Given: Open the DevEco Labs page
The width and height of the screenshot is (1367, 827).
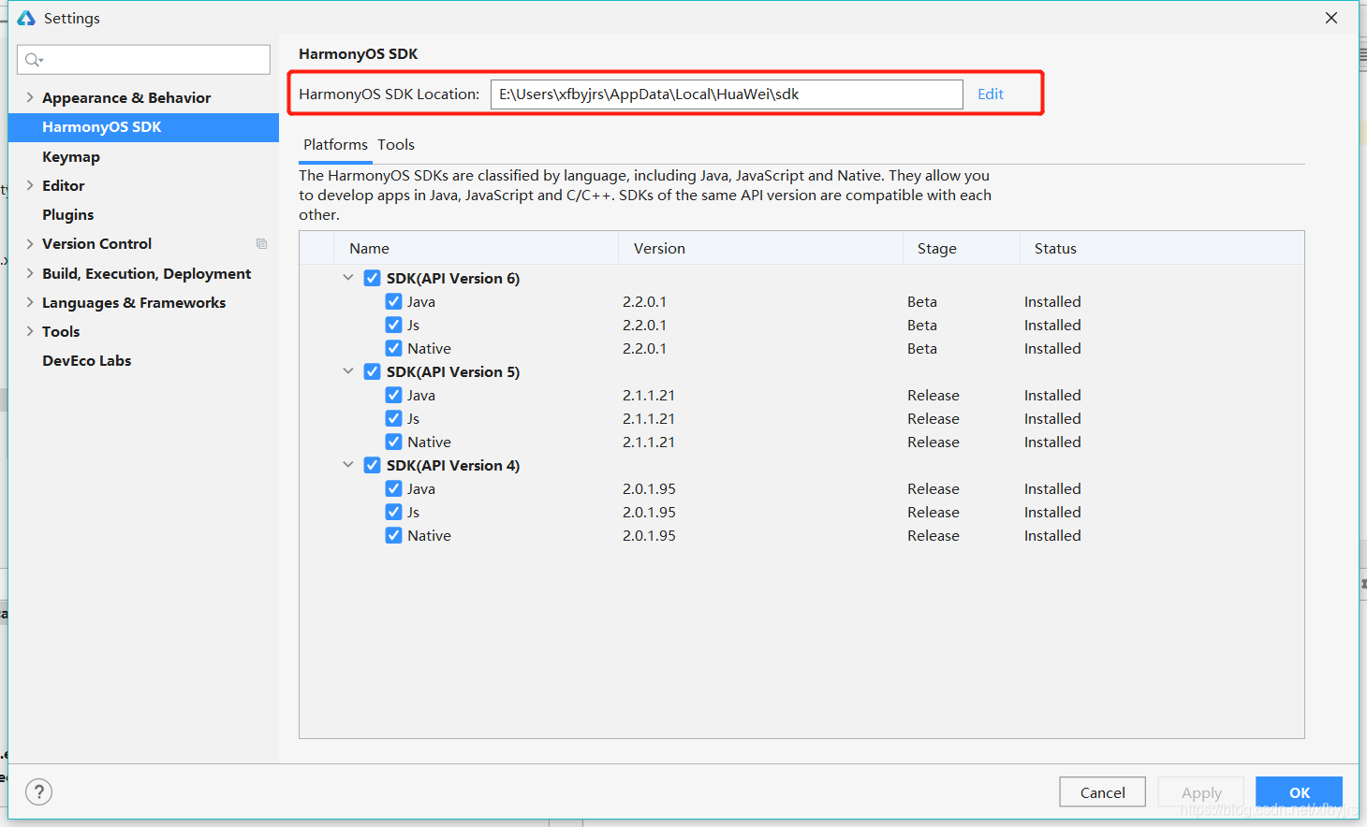Looking at the screenshot, I should pyautogui.click(x=87, y=360).
